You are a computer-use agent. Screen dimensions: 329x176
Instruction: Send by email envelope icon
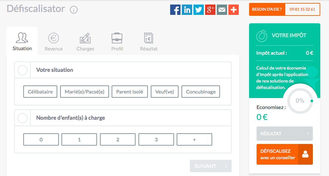222,10
